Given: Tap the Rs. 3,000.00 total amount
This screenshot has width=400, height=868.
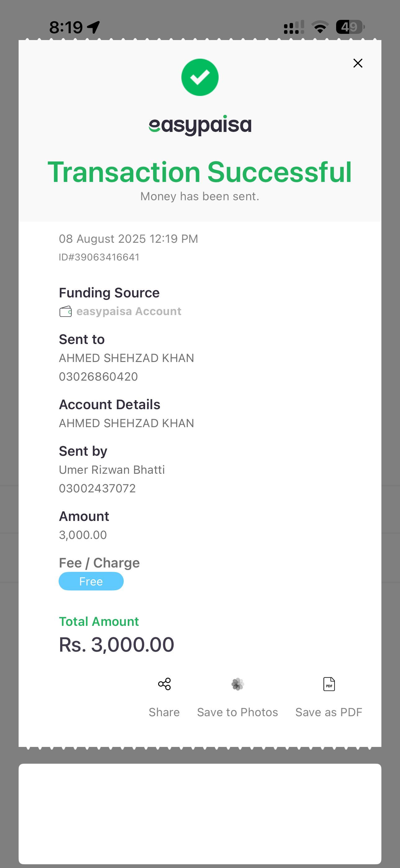Looking at the screenshot, I should point(117,644).
